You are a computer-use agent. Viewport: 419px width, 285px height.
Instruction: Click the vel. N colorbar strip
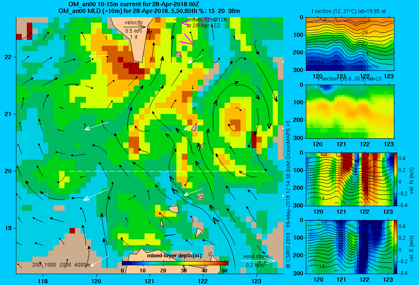[396, 179]
